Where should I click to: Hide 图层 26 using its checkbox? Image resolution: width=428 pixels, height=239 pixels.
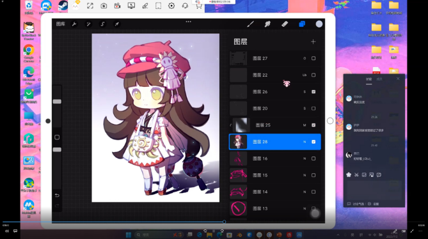click(x=313, y=92)
